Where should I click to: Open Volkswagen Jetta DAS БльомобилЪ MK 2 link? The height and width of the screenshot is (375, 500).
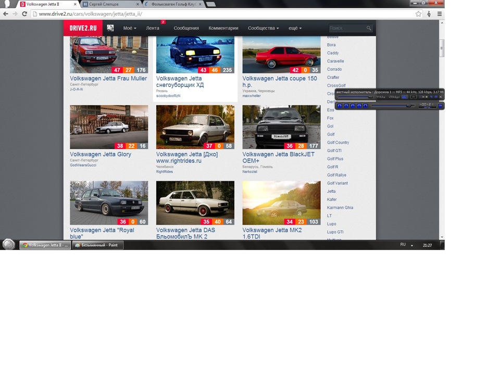185,233
